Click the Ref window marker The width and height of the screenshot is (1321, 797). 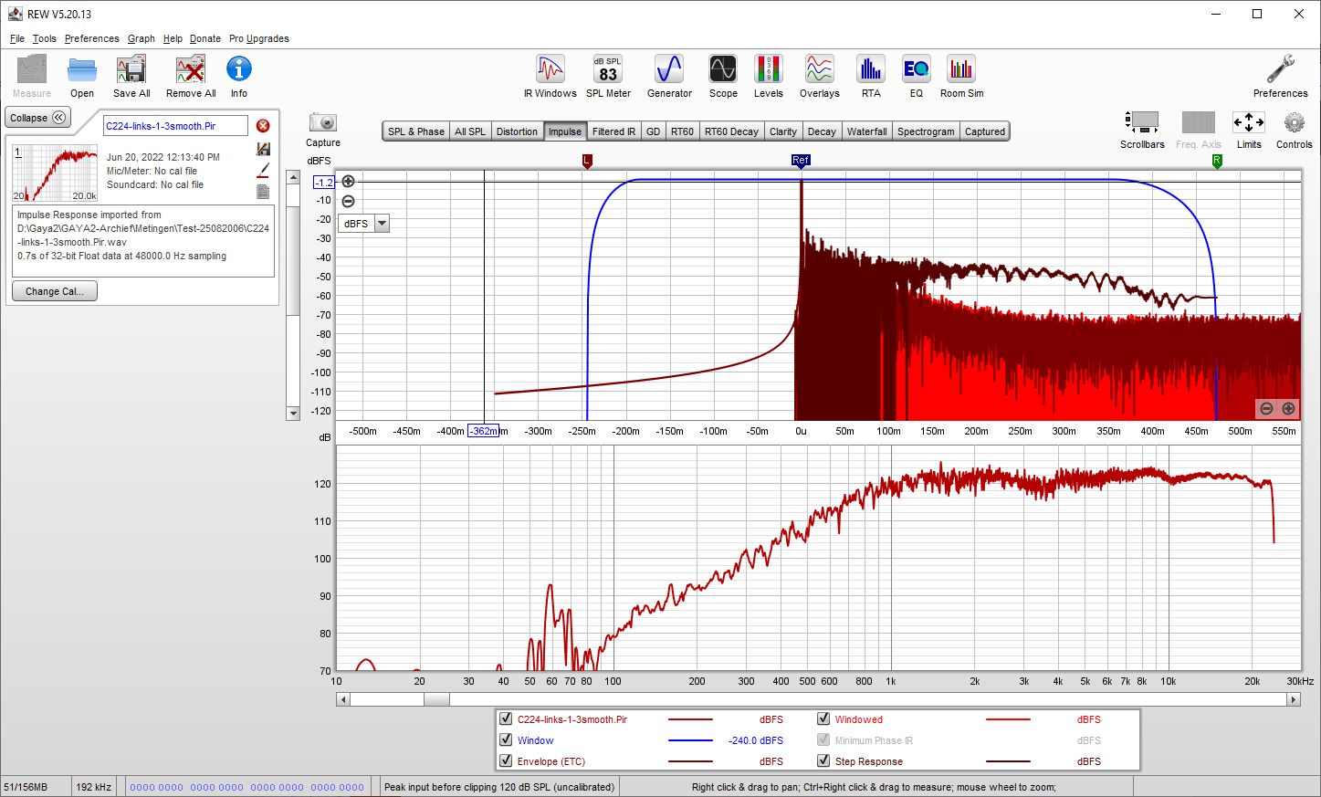(801, 161)
